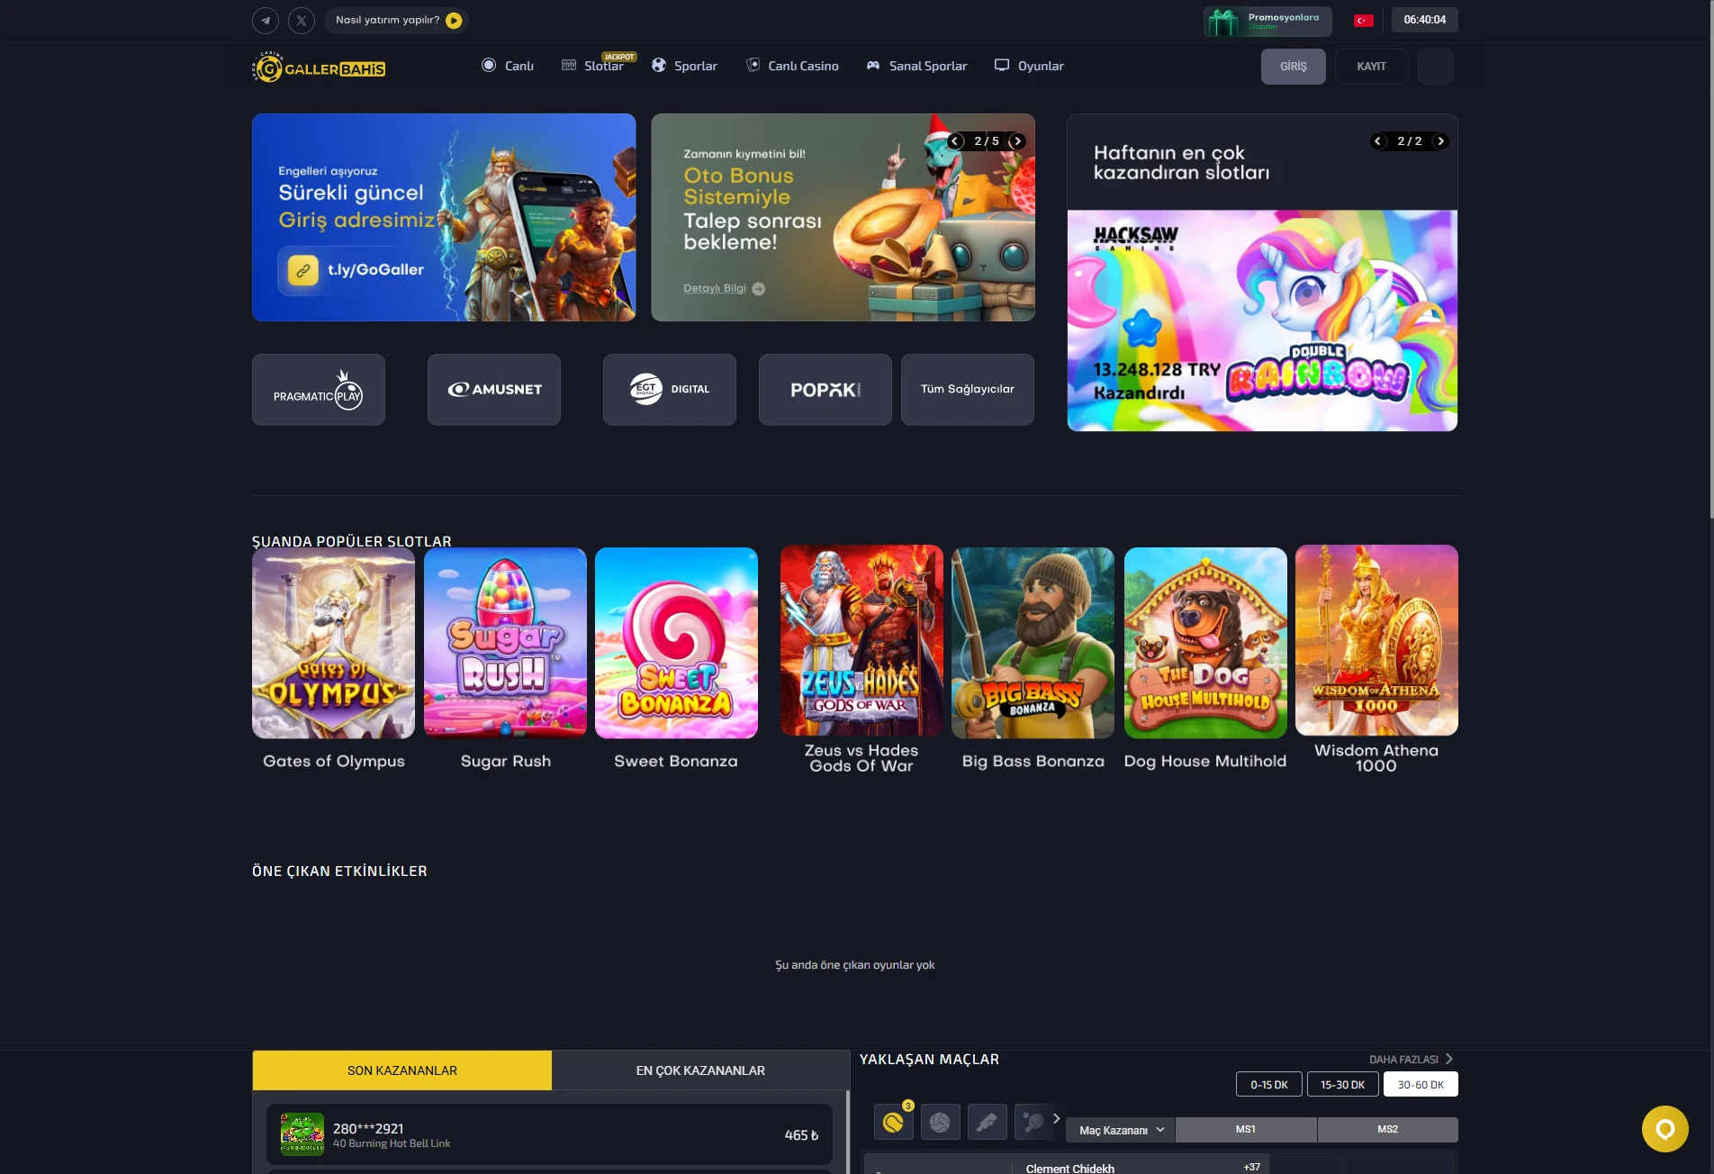The image size is (1714, 1174).
Task: Open the X (Twitter) social icon
Action: [x=302, y=20]
